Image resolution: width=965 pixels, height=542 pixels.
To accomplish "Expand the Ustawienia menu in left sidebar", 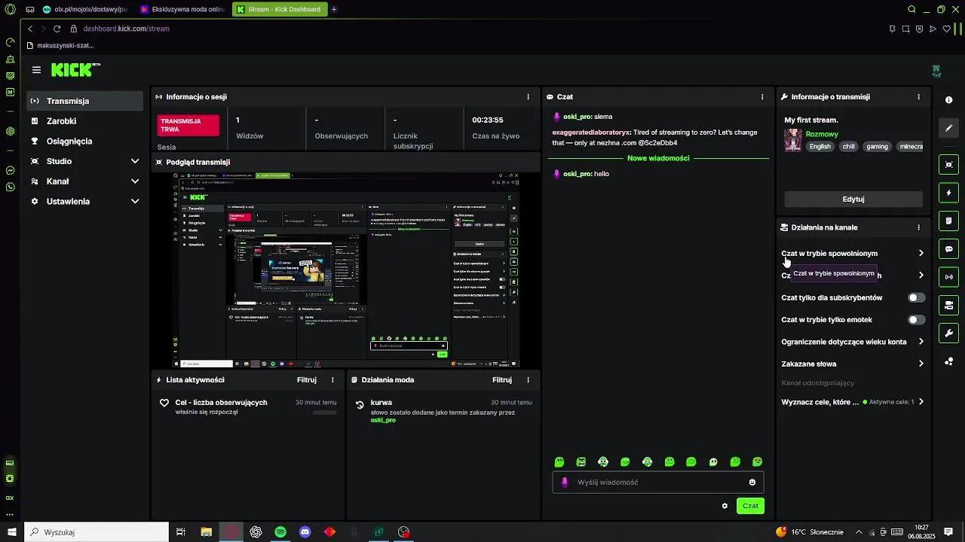I will pos(85,202).
